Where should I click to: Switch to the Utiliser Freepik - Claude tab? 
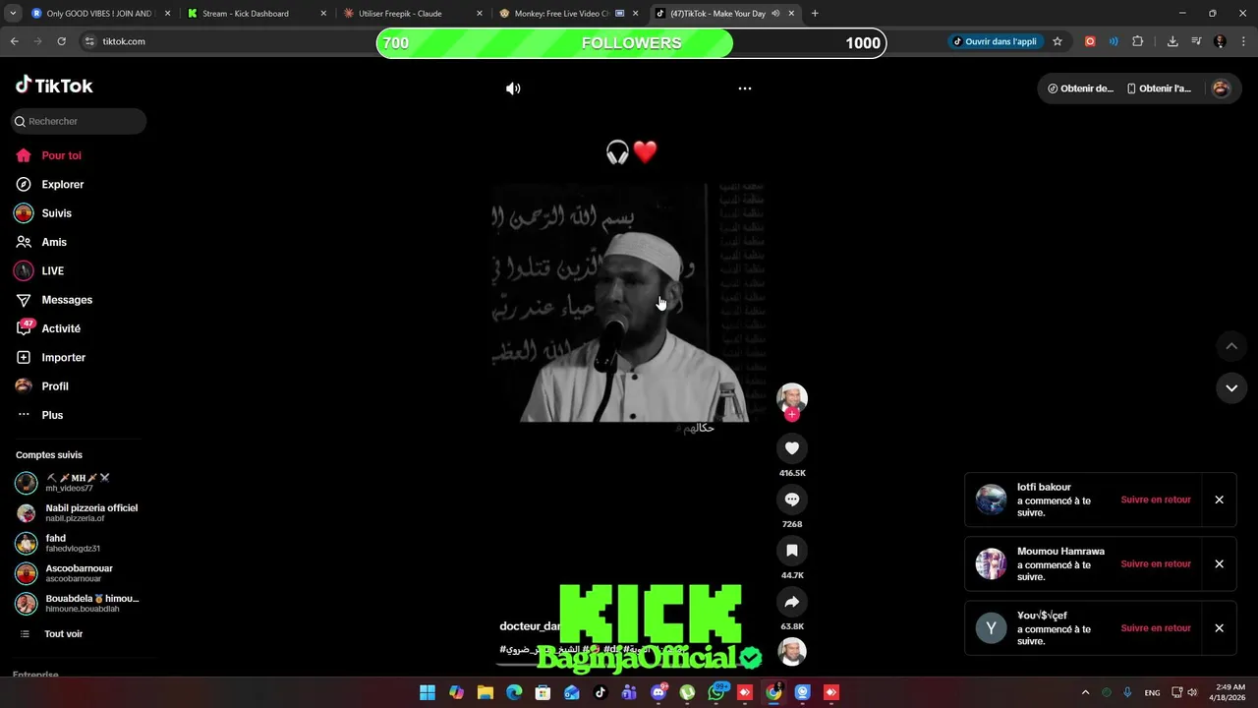[412, 14]
